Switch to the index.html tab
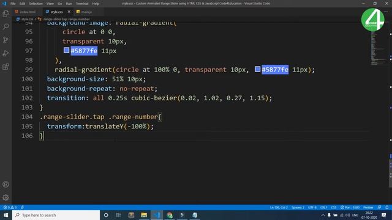The image size is (392, 220). pyautogui.click(x=25, y=12)
